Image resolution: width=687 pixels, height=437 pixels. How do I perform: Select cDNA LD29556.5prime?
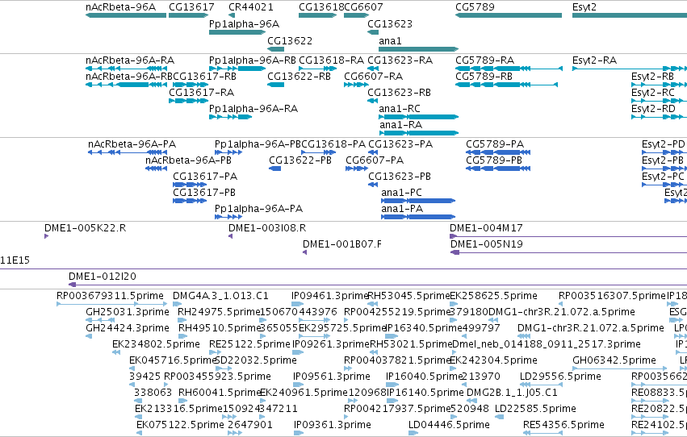[541, 385]
